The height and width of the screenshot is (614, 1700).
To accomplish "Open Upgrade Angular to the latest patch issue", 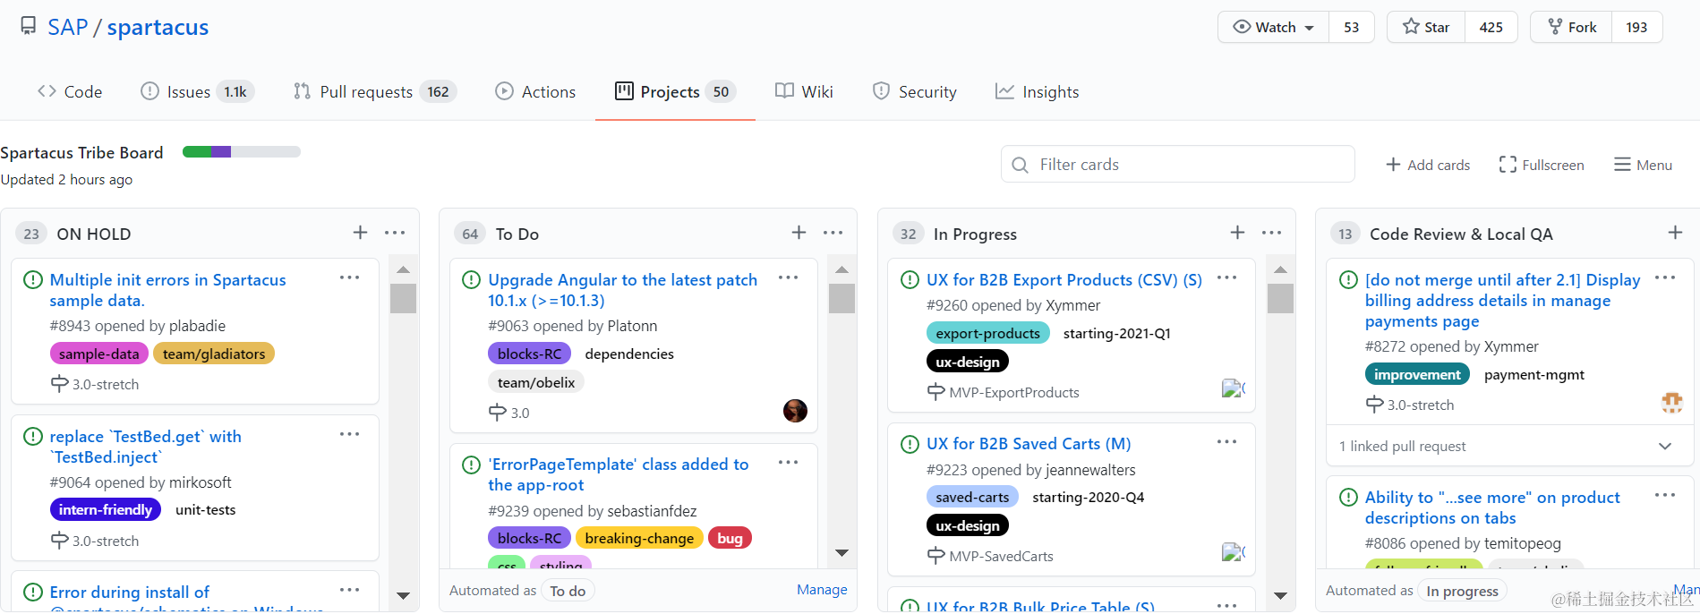I will [x=622, y=290].
